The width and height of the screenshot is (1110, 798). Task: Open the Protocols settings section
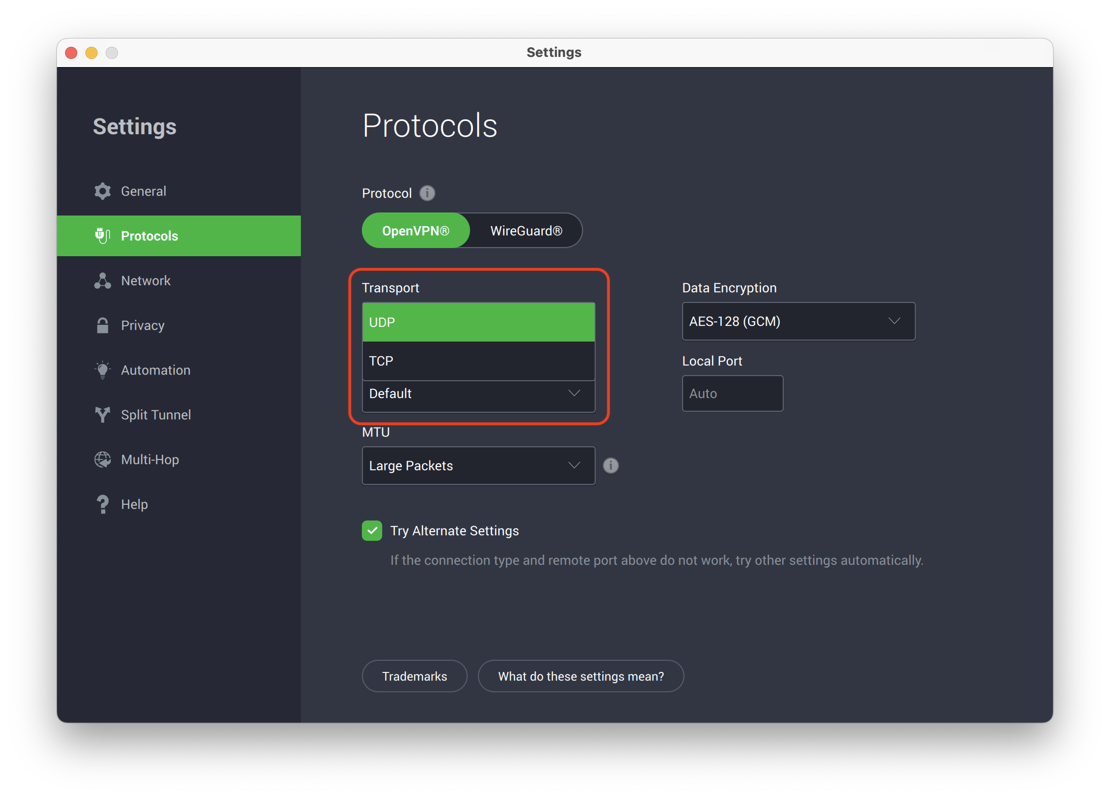[x=179, y=236]
